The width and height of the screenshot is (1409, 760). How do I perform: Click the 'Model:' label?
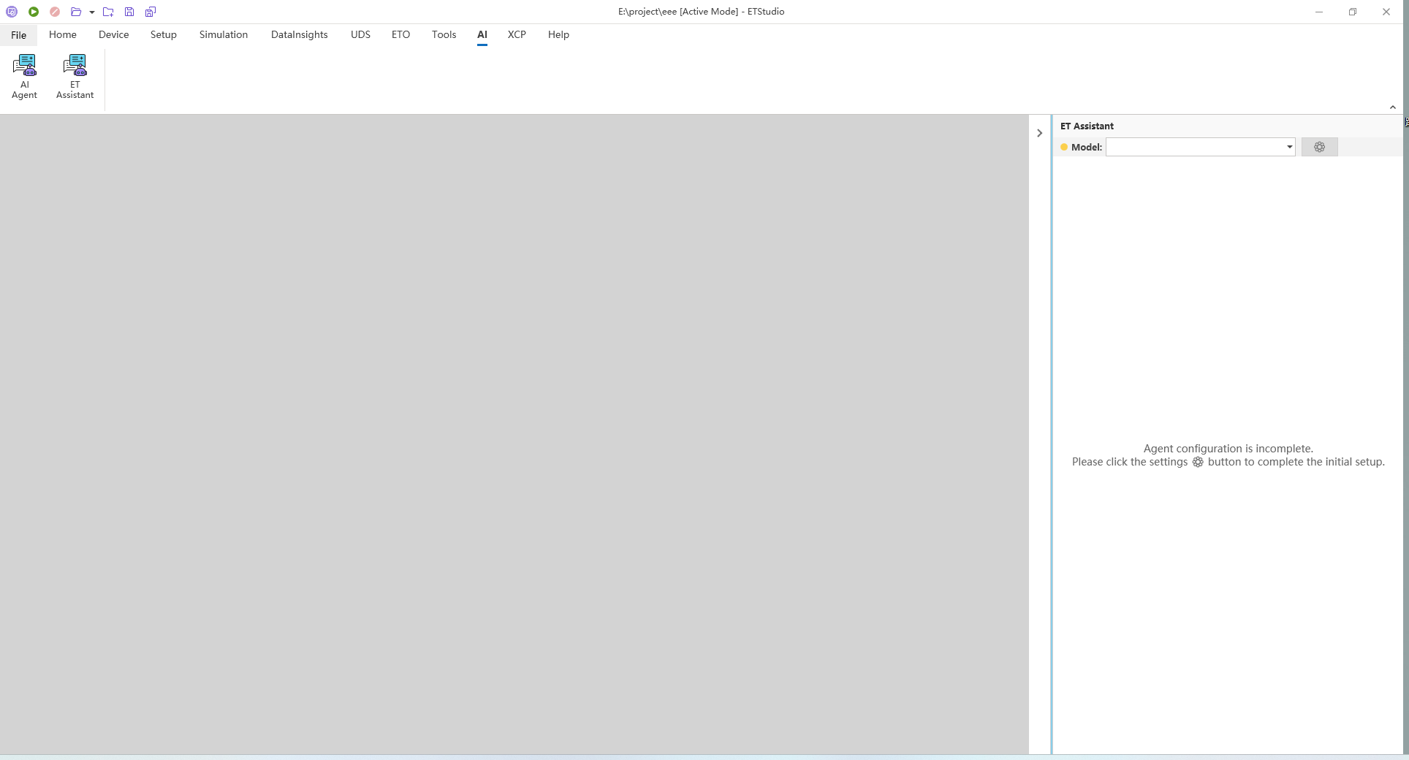tap(1087, 147)
